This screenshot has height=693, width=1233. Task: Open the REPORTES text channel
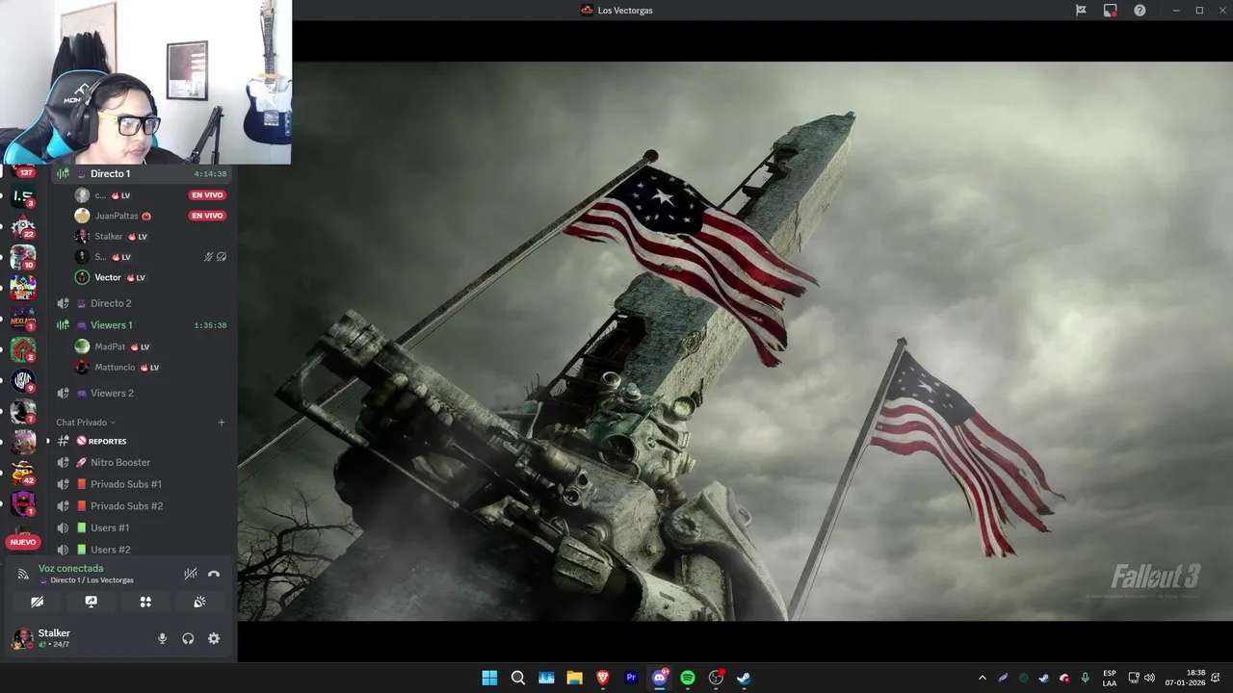[143, 441]
